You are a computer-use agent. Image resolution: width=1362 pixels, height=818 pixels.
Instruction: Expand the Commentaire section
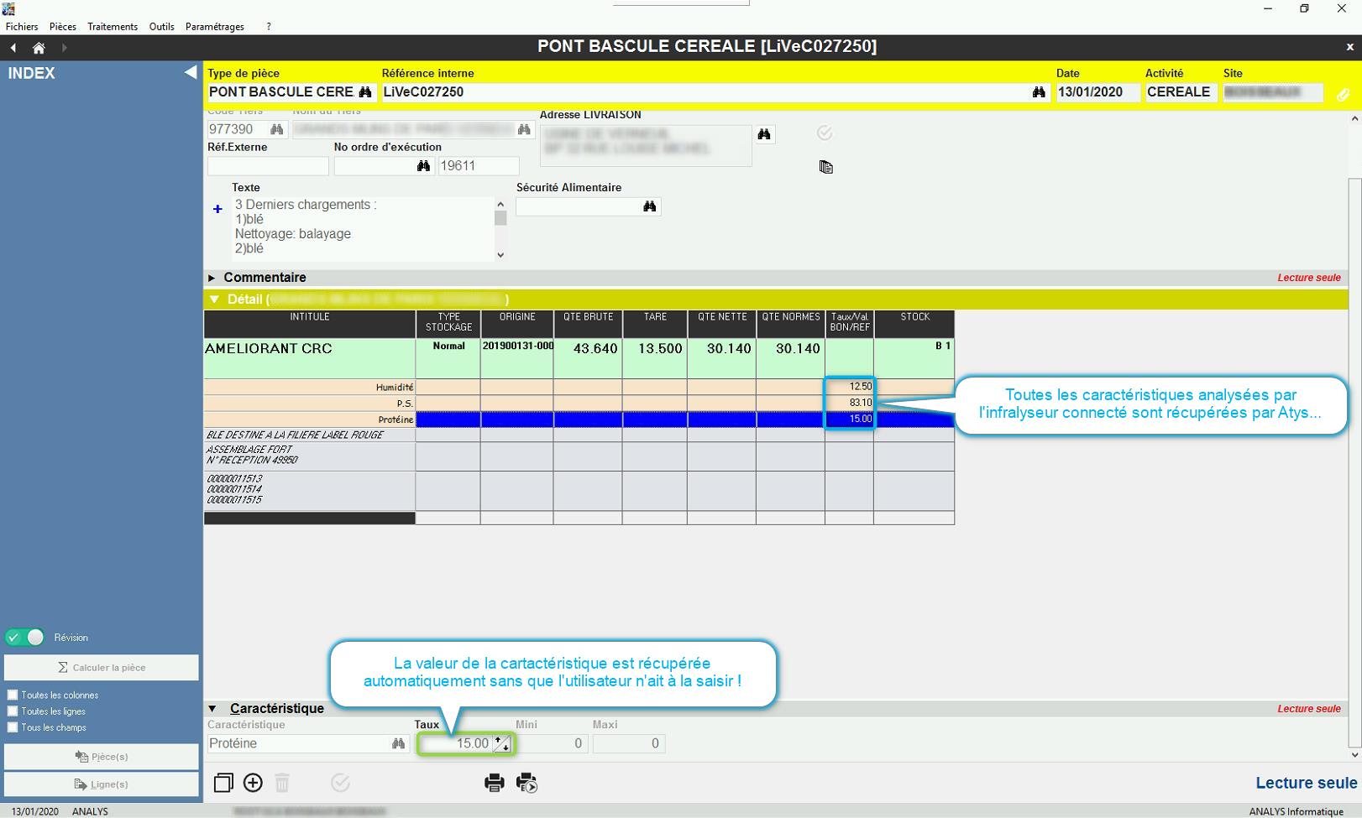click(212, 278)
